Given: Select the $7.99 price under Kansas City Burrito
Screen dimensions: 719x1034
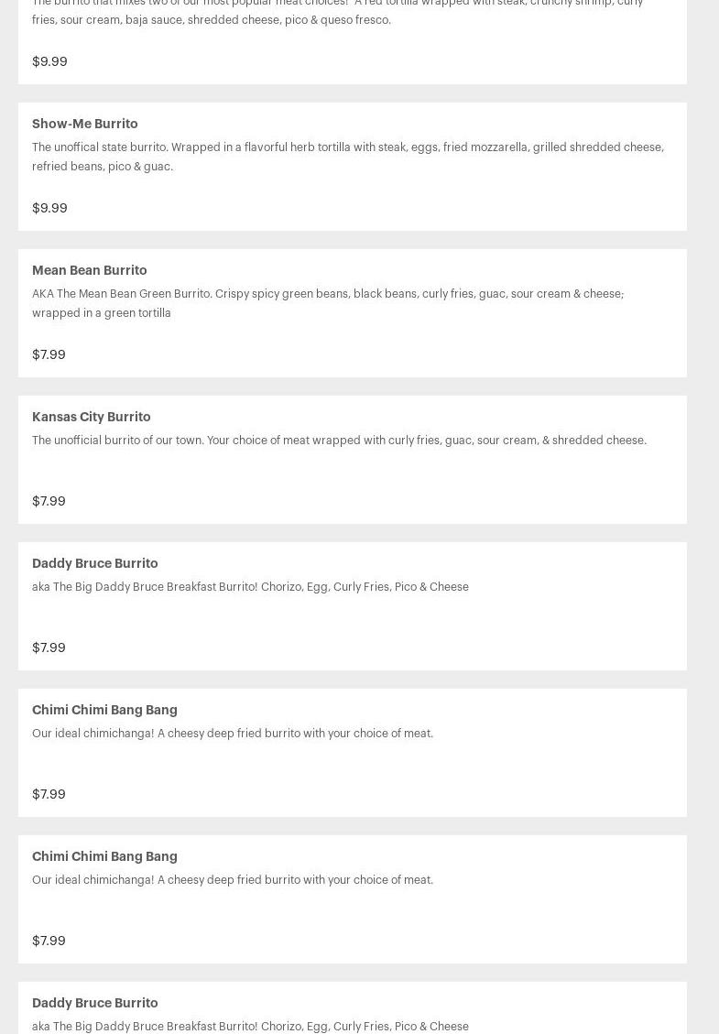Looking at the screenshot, I should point(49,501).
